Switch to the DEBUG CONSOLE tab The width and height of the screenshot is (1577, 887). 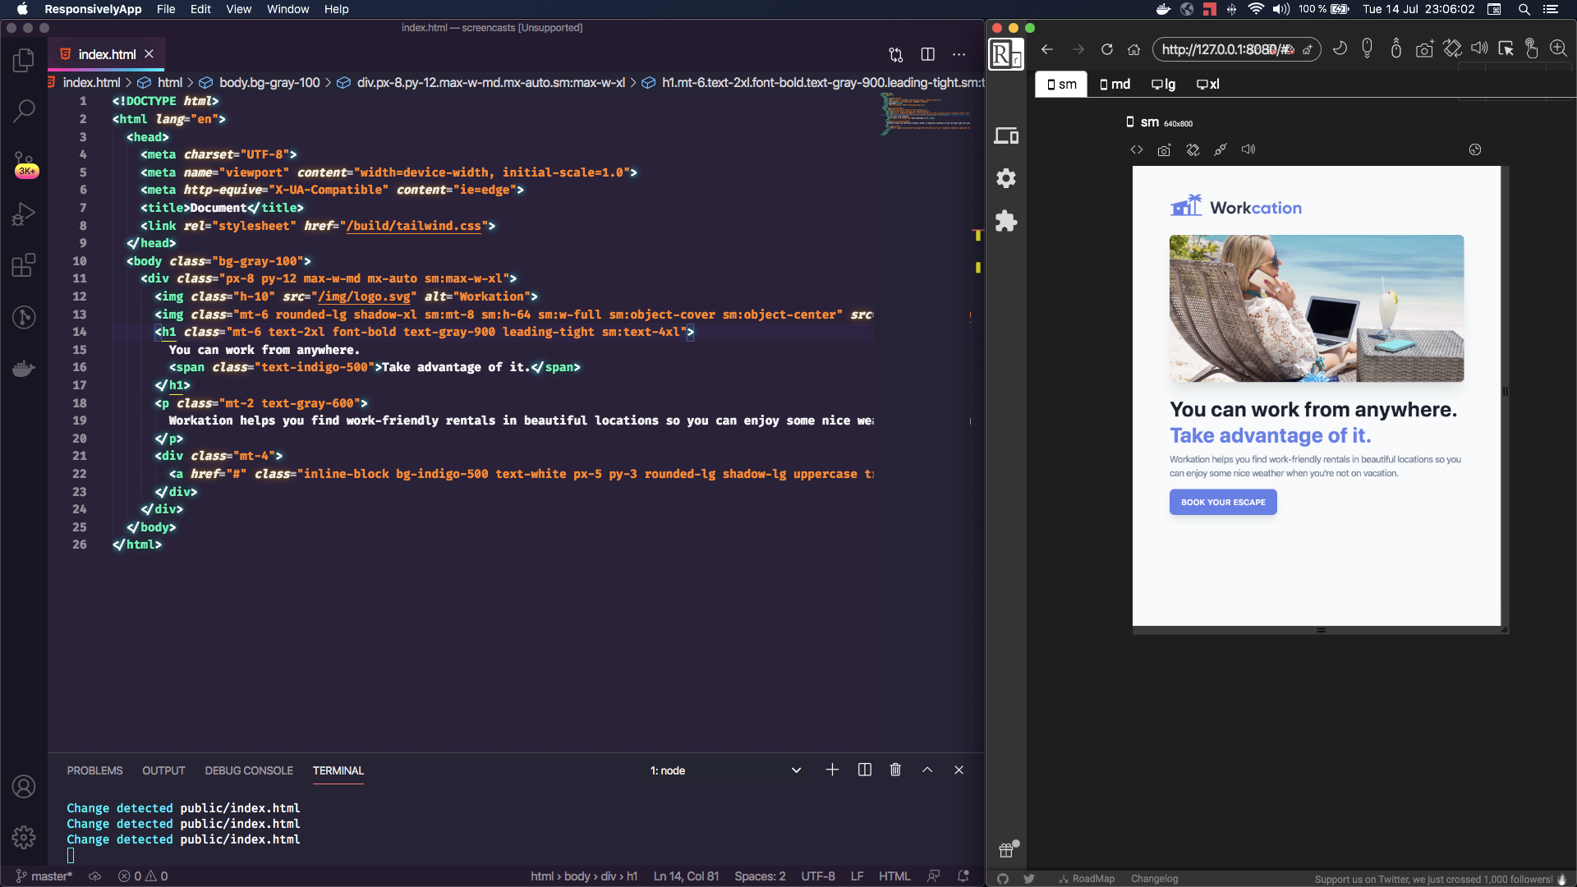click(x=249, y=770)
